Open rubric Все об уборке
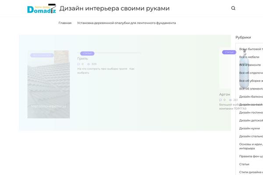Image resolution: width=263 pixels, height=175 pixels. pos(251,80)
